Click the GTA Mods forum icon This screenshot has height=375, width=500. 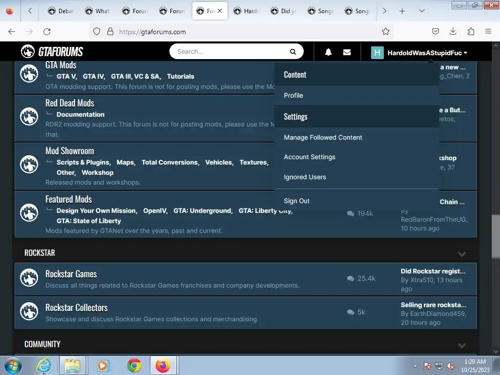coord(29,74)
